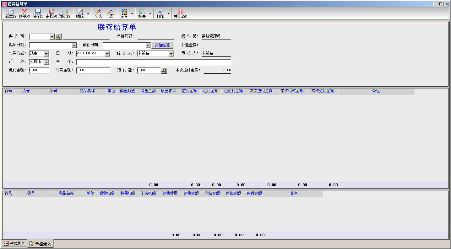This screenshot has width=451, height=249.
Task: Select the 单据录入 tab
Action: pos(41,244)
